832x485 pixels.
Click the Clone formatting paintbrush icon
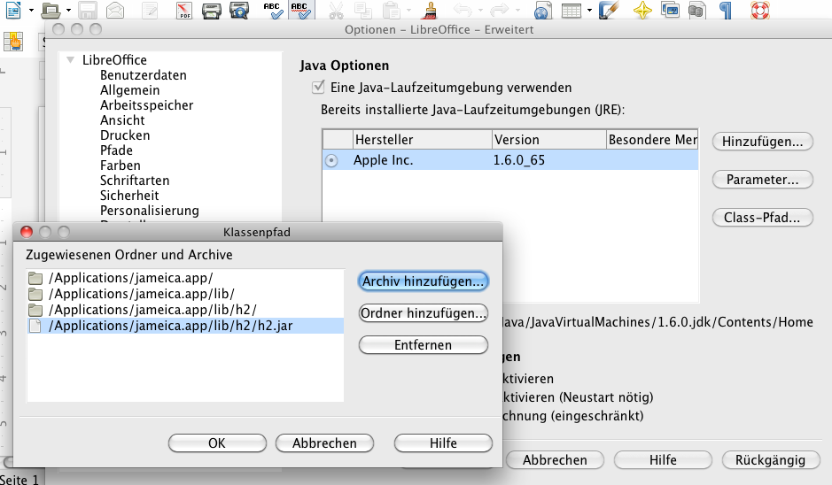pyautogui.click(x=431, y=10)
